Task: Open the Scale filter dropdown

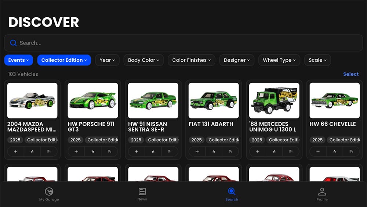Action: [x=317, y=60]
